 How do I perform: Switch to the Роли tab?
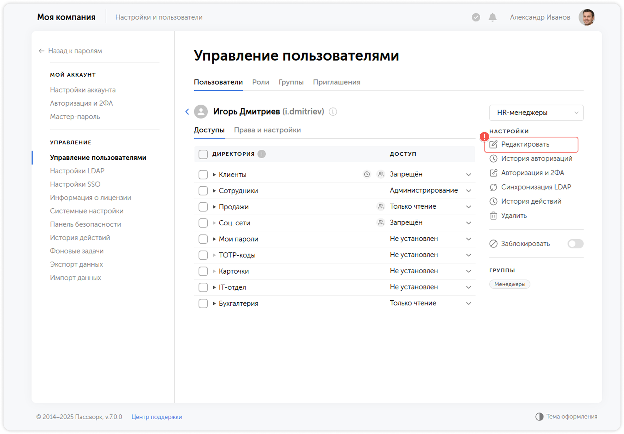point(261,82)
